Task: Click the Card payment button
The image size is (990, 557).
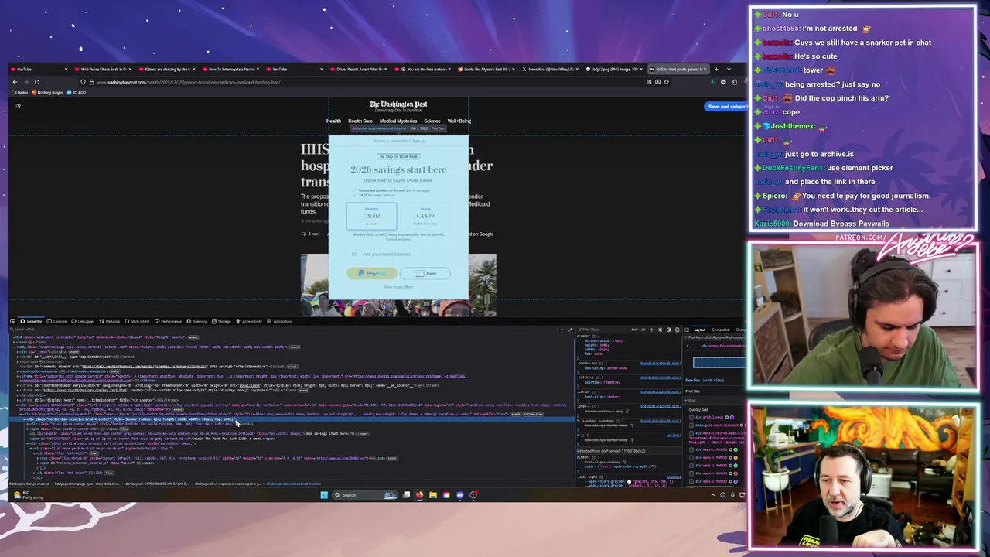Action: 425,273
